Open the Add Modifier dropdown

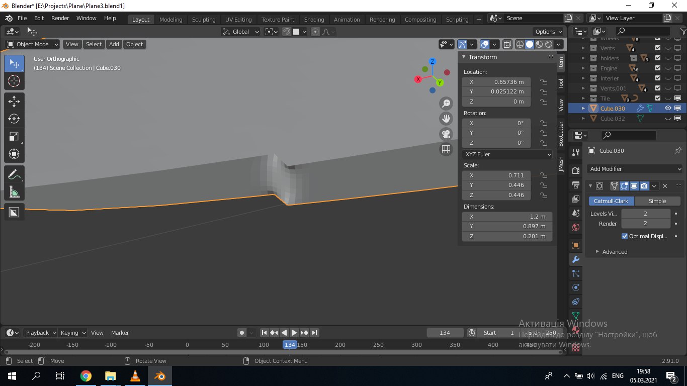[x=635, y=169]
